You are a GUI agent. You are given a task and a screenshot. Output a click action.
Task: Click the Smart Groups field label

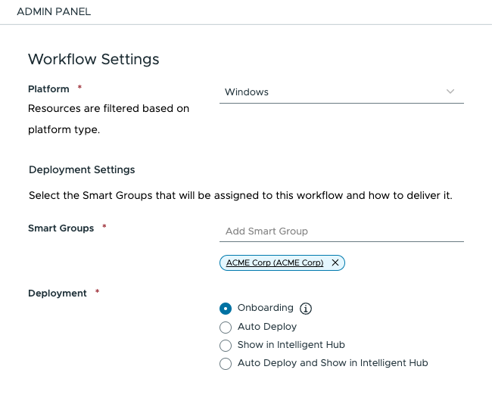[61, 228]
